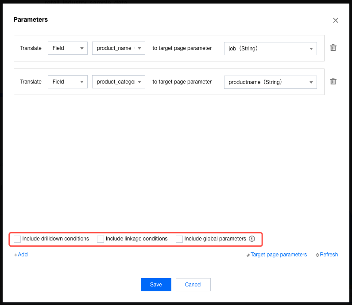
Task: Click the refresh icon
Action: [317, 255]
